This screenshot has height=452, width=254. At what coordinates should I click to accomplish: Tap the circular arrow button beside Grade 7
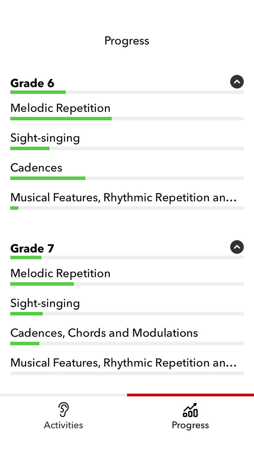point(237,247)
